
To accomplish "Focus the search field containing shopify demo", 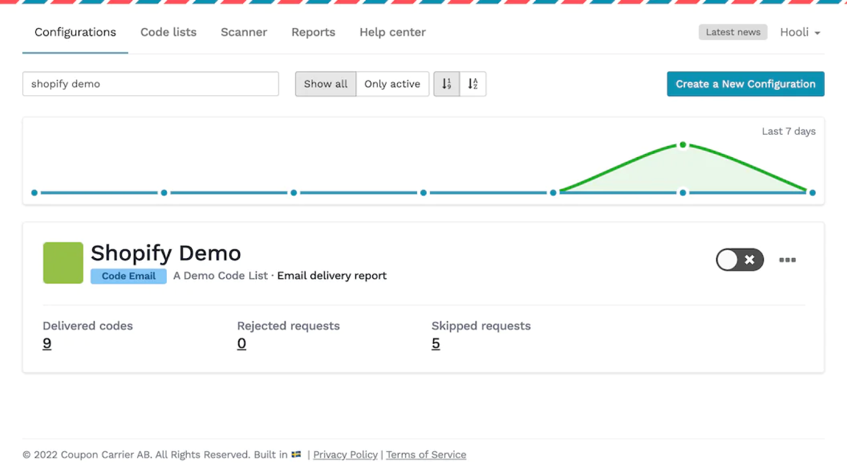I will 150,84.
